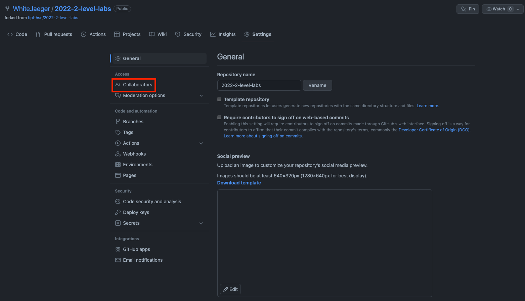
Task: Click inside the repository name field
Action: click(259, 85)
